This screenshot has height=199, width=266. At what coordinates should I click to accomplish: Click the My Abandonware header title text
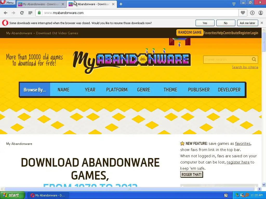pyautogui.click(x=42, y=33)
